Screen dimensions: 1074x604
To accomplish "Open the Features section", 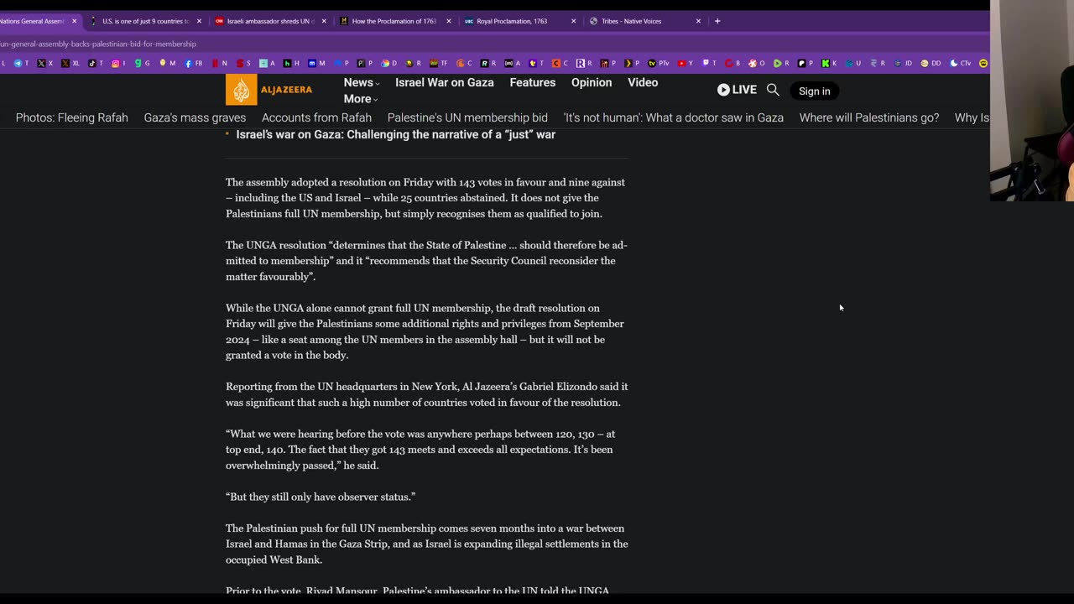I will (533, 82).
